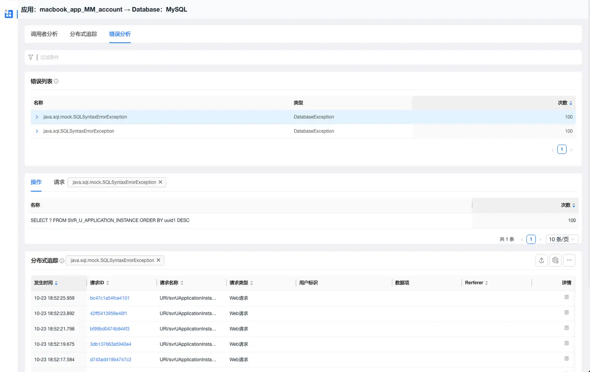Open the 10 条/页 page size dropdown
The height and width of the screenshot is (372, 590).
[562, 240]
